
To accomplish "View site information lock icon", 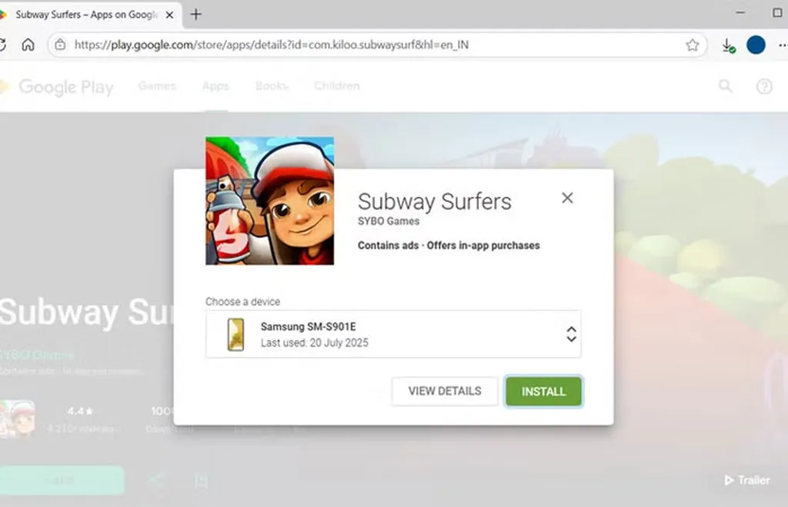I will 60,45.
